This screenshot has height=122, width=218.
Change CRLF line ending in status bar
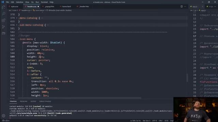160,121
